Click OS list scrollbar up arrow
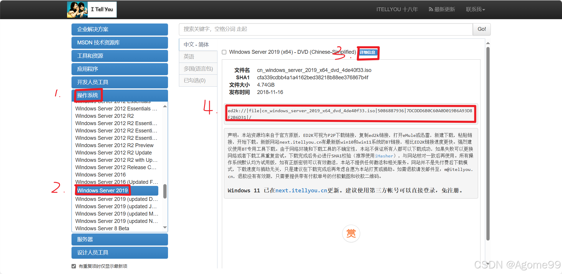Viewport: 562px width, 274px height. coord(165,106)
